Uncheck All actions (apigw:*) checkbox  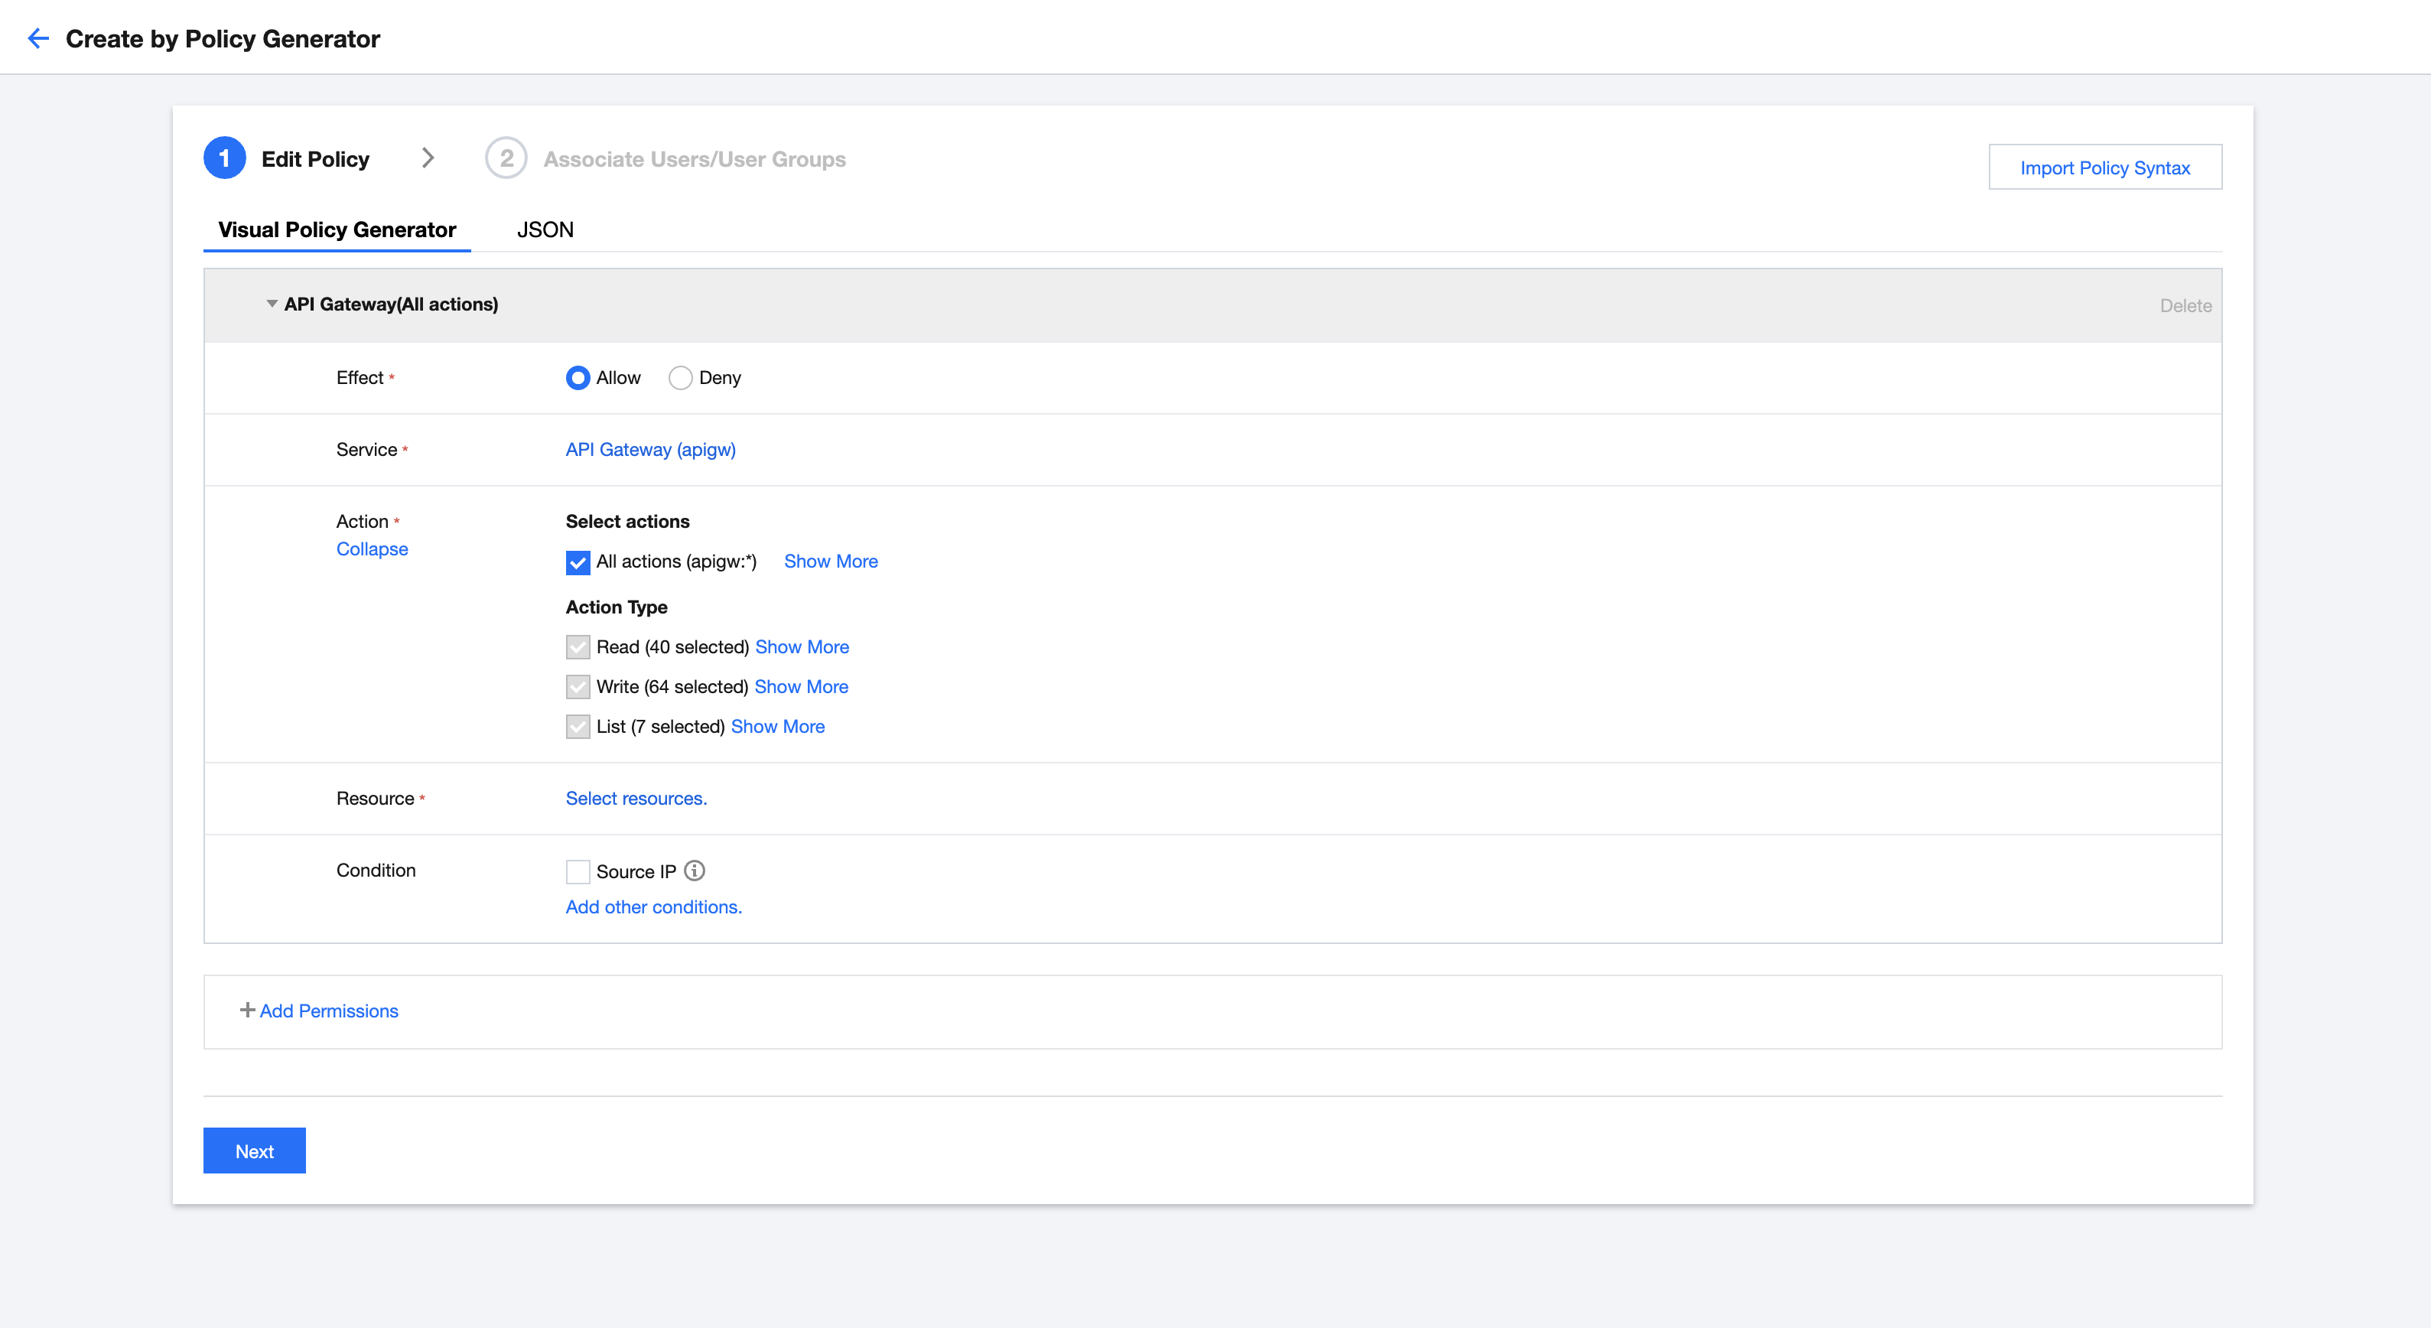[578, 562]
